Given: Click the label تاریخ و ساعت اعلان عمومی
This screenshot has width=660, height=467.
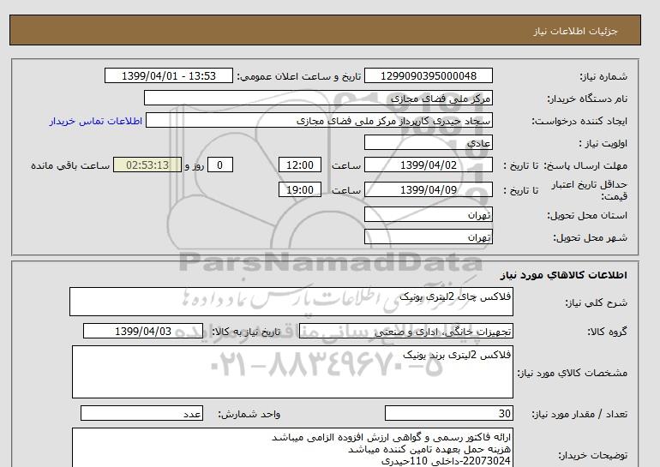Looking at the screenshot, I should [299, 76].
